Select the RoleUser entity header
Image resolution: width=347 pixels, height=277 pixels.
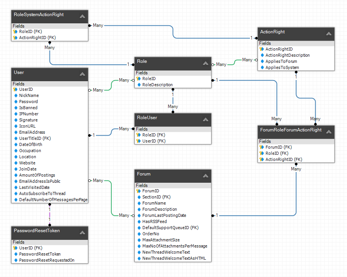(x=173, y=120)
